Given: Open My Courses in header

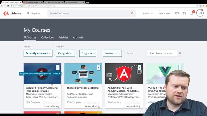Looking at the screenshot, I should click(164, 13).
